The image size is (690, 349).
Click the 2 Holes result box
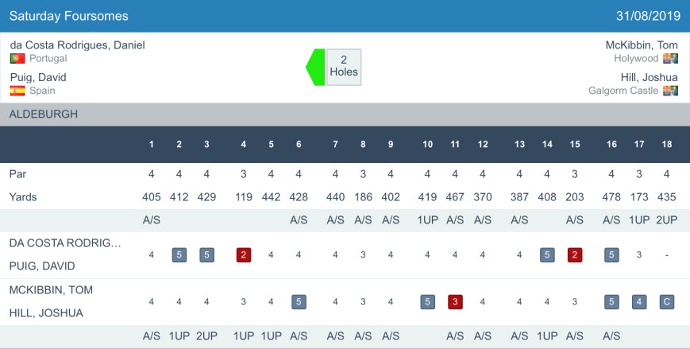344,67
